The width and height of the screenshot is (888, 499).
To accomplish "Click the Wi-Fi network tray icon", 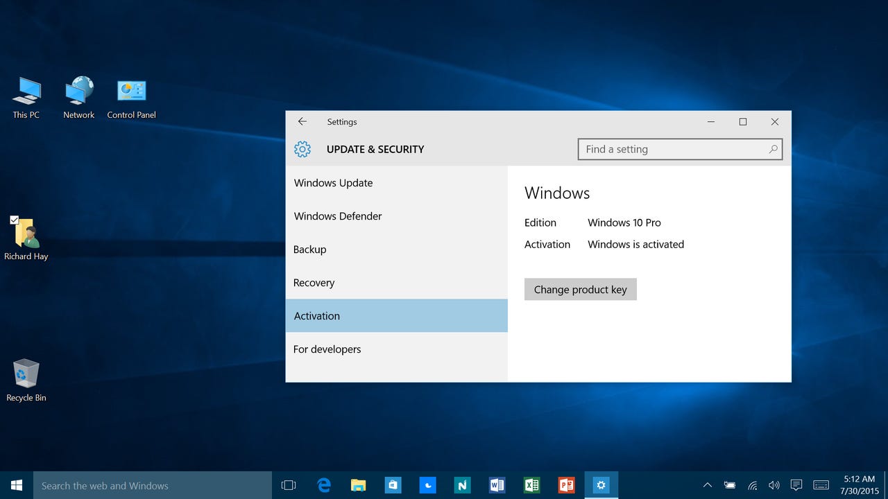I will coord(752,485).
